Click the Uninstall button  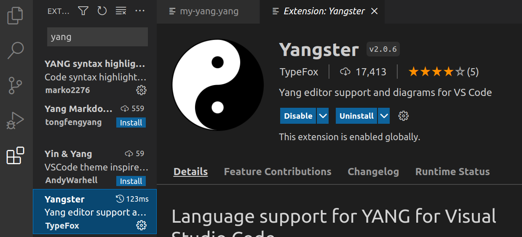point(356,116)
